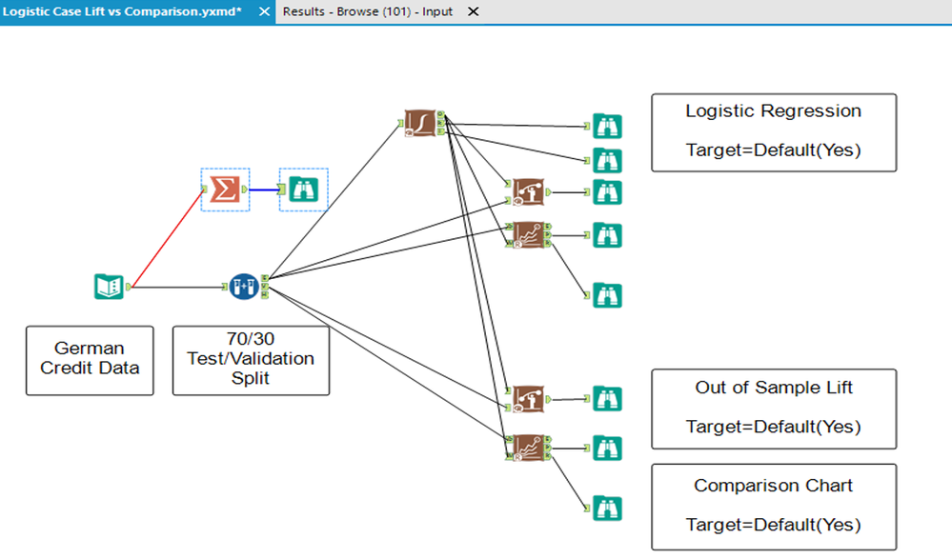Viewport: 952px width, 559px height.
Task: Select the Browse tool after the lower Lift Chart
Action: (607, 399)
